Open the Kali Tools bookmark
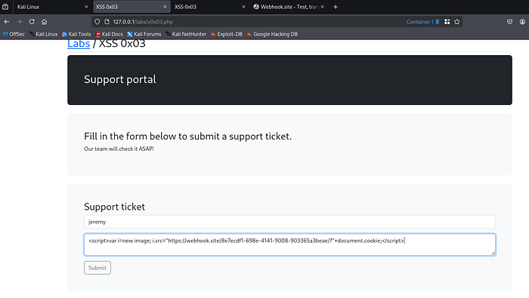This screenshot has width=529, height=298. click(76, 34)
